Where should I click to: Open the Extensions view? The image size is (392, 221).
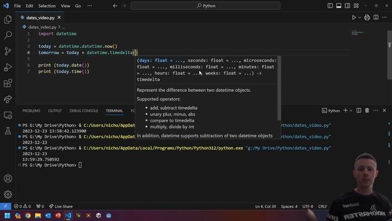click(8, 83)
